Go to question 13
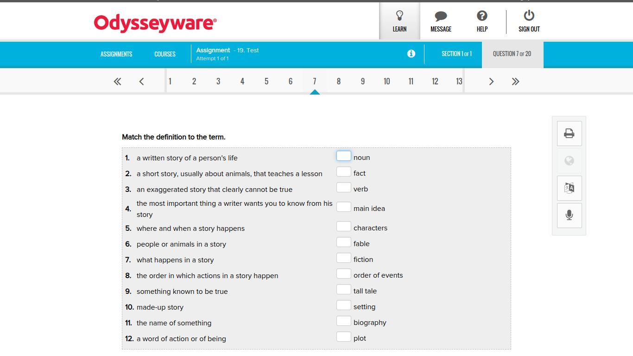Viewport: 633px width, 356px height. pyautogui.click(x=459, y=82)
